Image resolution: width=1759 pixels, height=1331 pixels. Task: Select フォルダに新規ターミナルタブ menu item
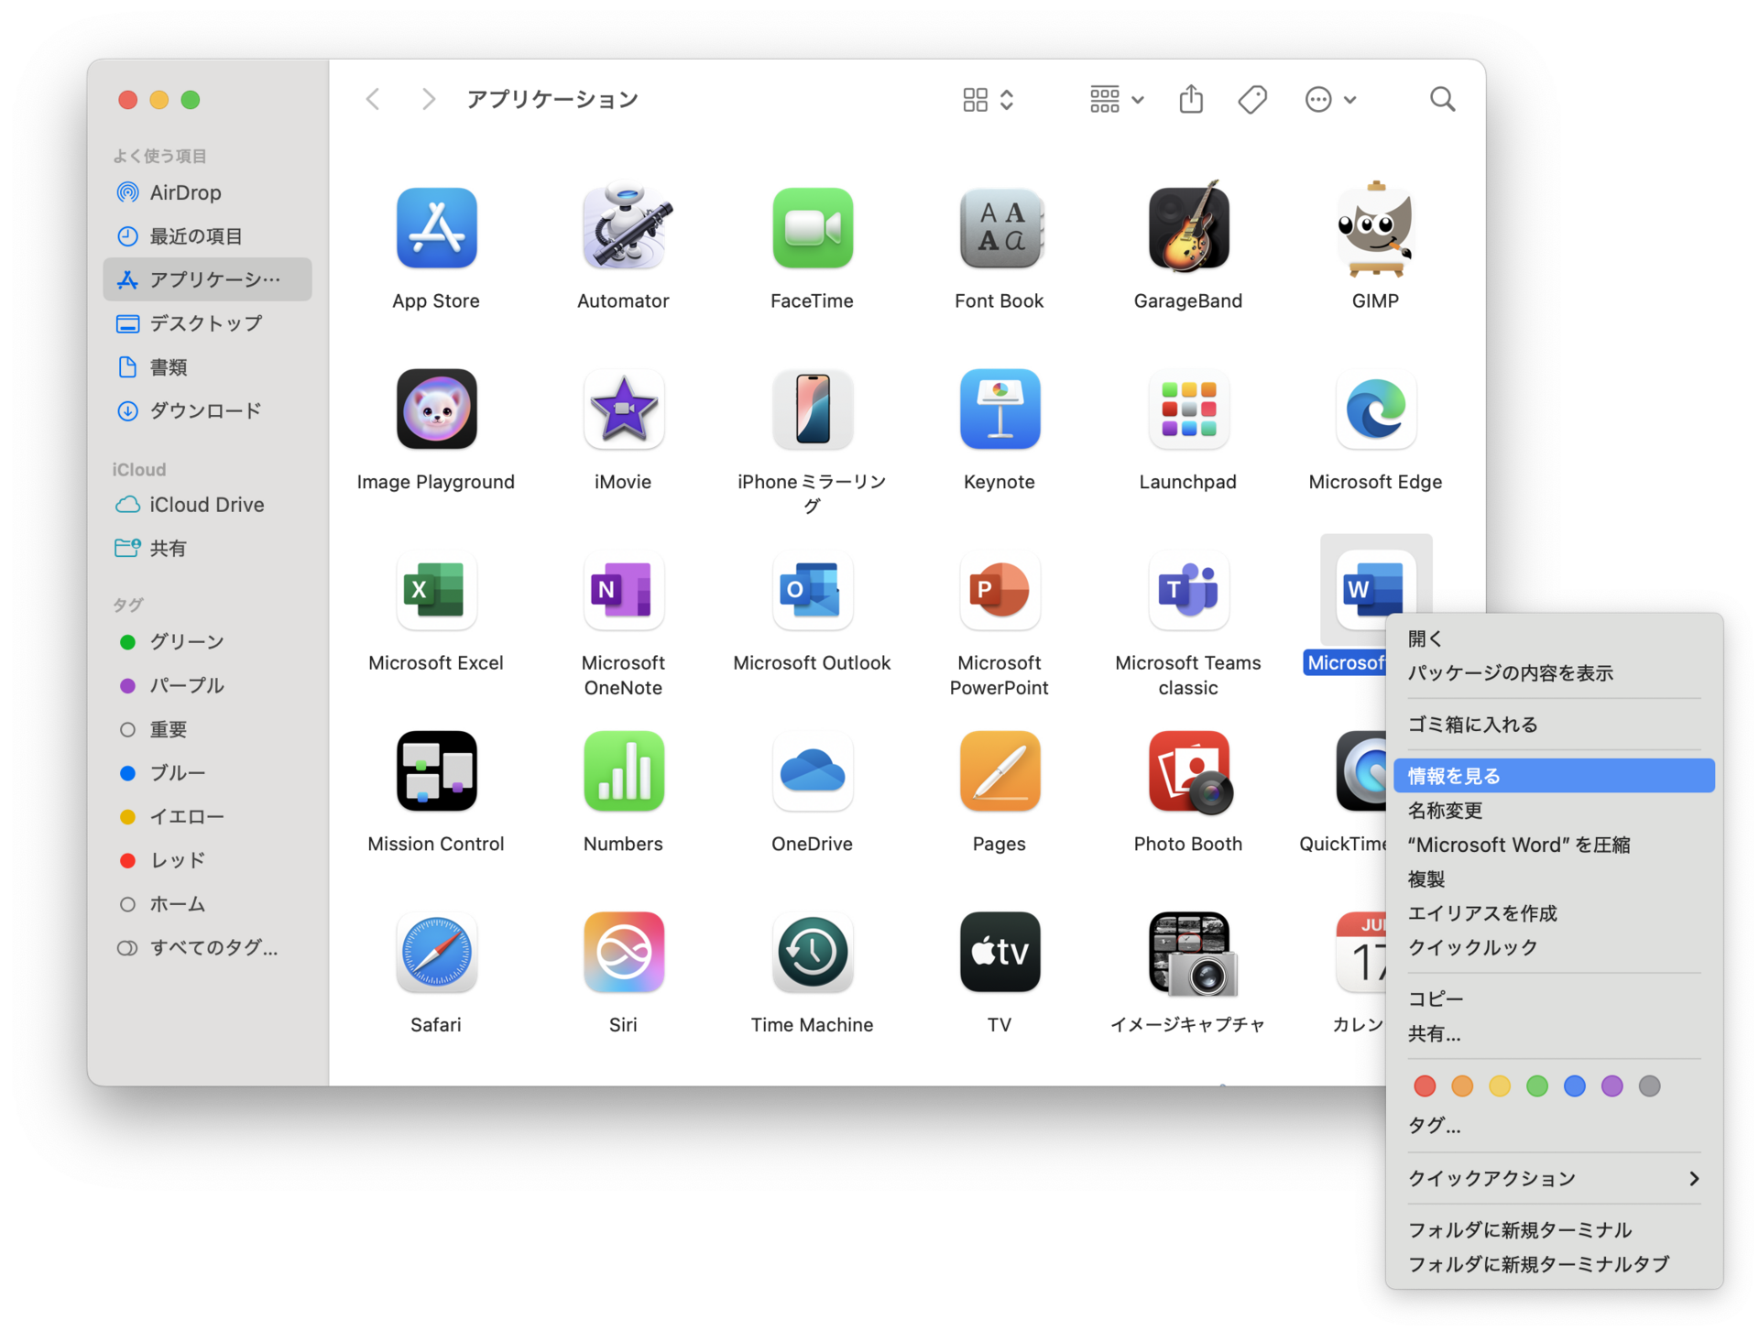coord(1554,1265)
